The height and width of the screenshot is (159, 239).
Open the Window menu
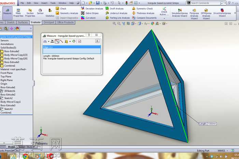pos(62,3)
